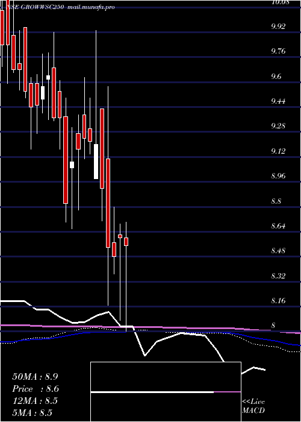301x422 pixels.
Task: Click the 8.64 price axis label
Action: point(278,226)
